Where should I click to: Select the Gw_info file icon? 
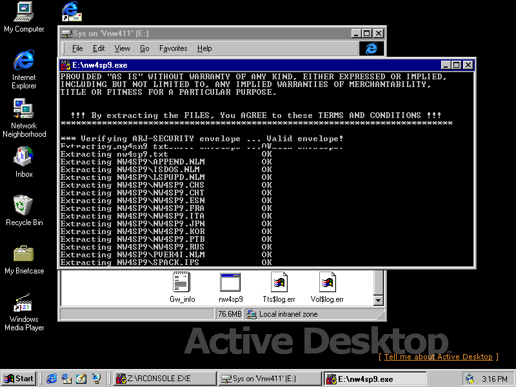point(182,287)
